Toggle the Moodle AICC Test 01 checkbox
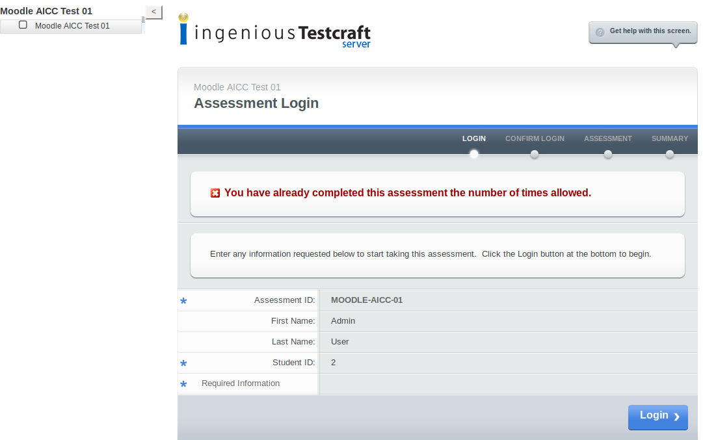 (23, 25)
